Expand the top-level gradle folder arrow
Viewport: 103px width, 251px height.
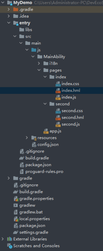[x=9, y=178]
